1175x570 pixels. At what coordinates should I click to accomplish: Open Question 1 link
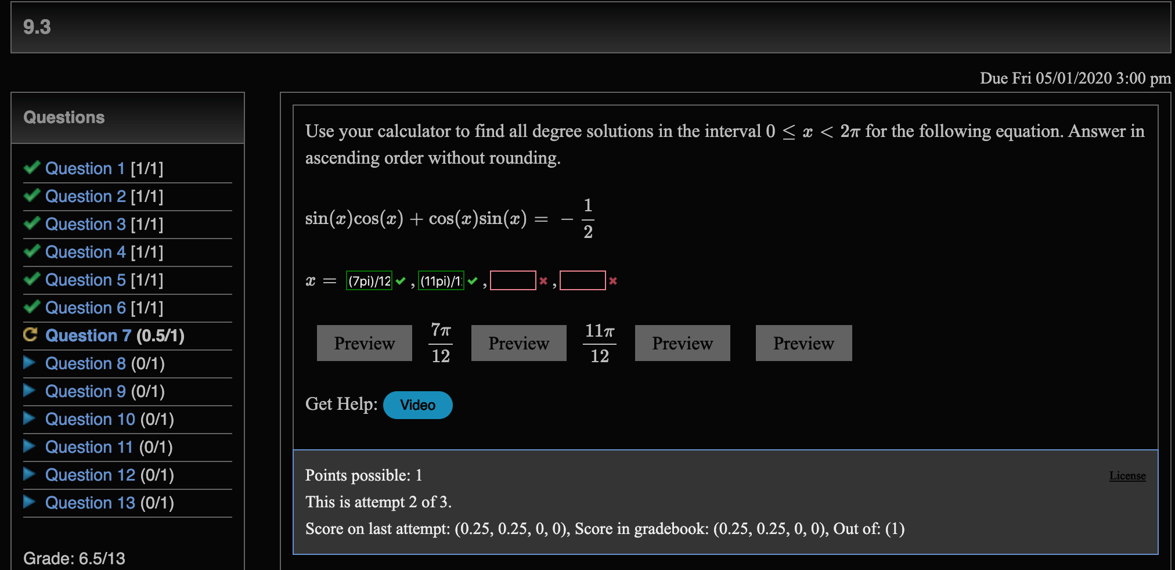pyautogui.click(x=85, y=168)
